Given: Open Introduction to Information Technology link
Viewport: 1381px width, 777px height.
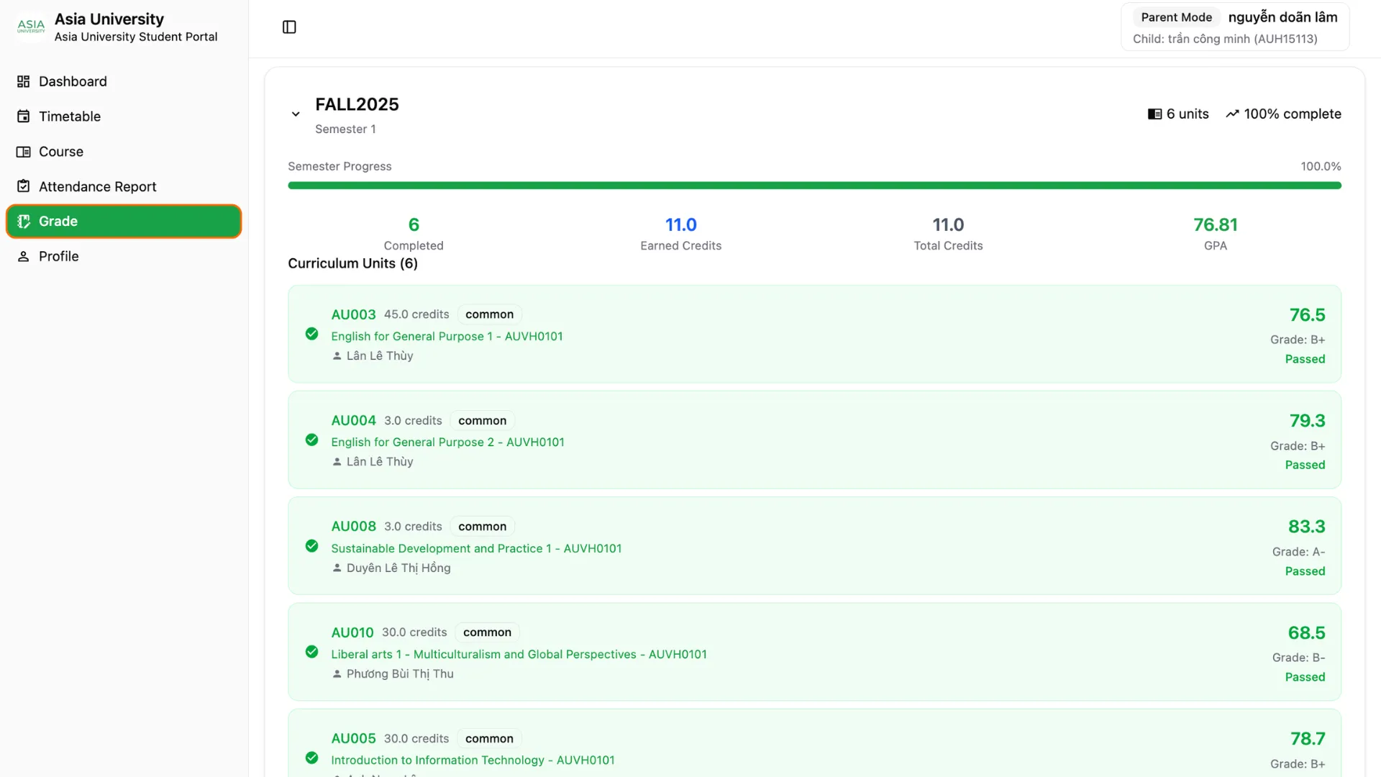Looking at the screenshot, I should (x=473, y=760).
